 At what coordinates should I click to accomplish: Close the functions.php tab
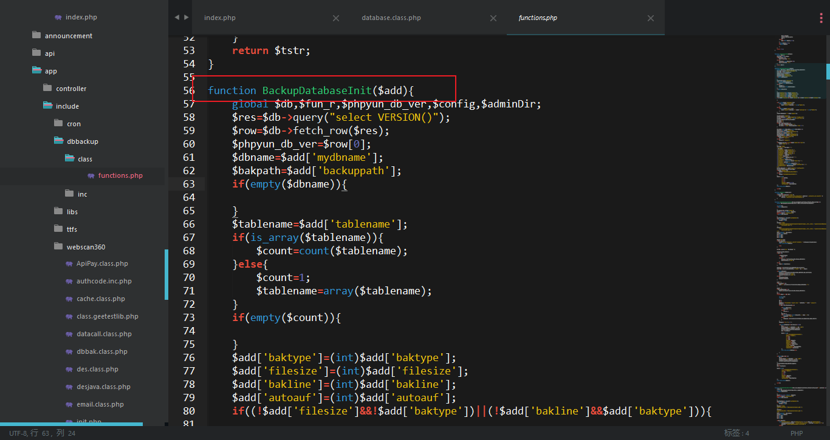point(651,18)
